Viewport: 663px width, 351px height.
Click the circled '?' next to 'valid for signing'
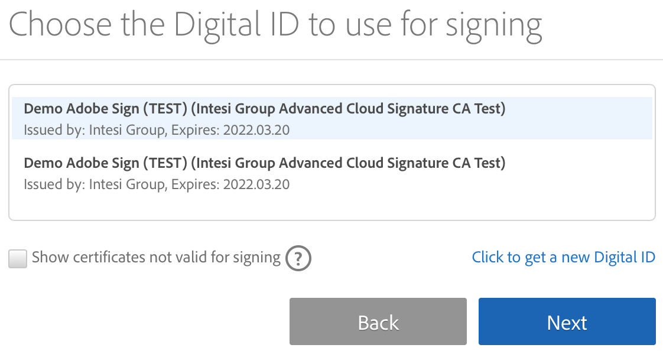pyautogui.click(x=298, y=258)
